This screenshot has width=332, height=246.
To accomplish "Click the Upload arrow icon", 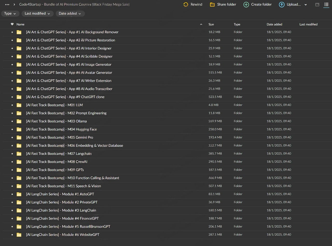I will (x=282, y=4).
